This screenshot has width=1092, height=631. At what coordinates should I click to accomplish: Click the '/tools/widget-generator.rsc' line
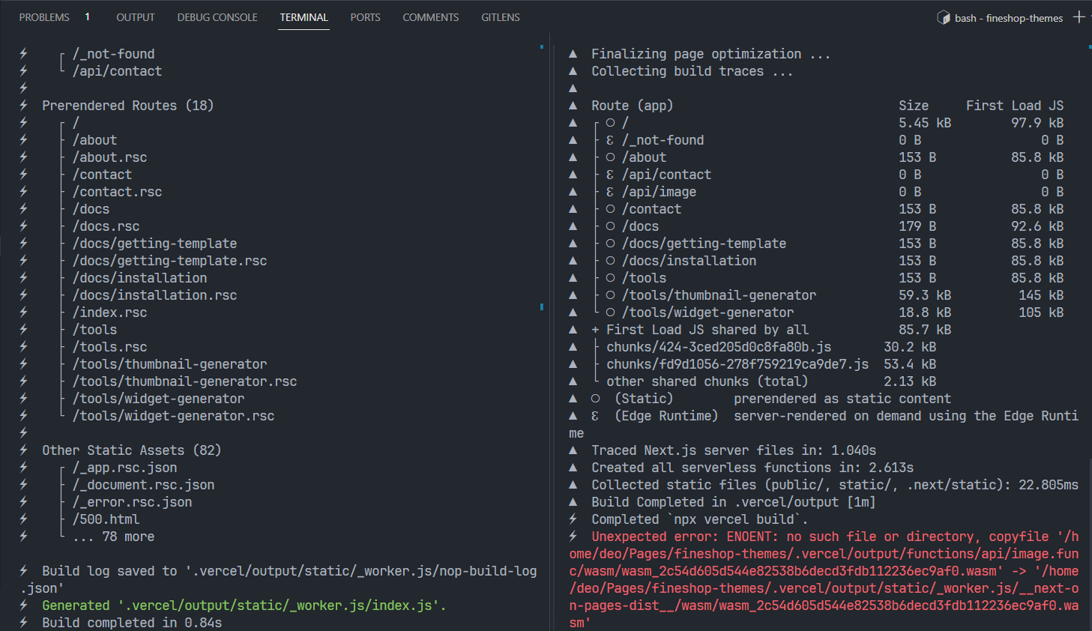click(x=173, y=416)
